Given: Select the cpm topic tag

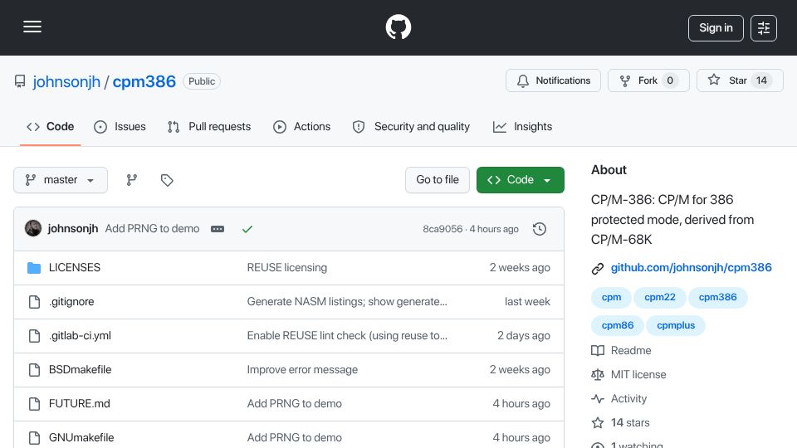Looking at the screenshot, I should 611,297.
